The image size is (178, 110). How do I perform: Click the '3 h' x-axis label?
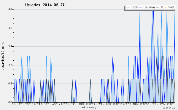coord(34,104)
